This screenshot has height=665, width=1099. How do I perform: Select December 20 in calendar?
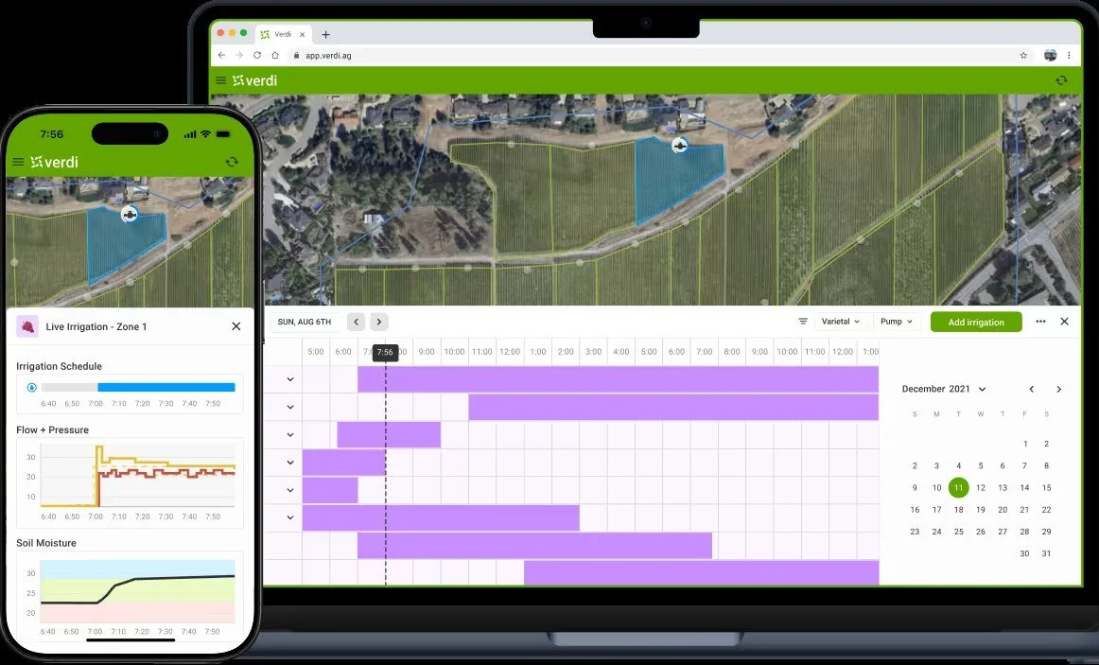tap(1003, 510)
